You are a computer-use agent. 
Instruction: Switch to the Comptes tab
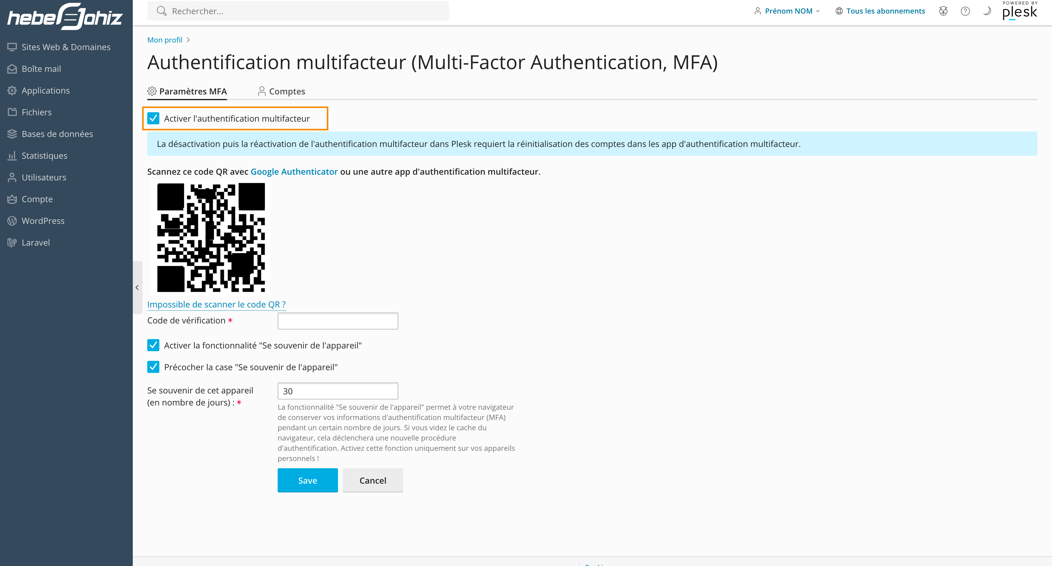pos(281,91)
